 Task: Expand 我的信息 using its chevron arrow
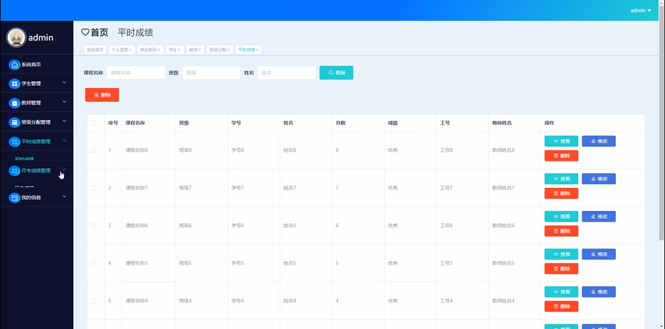tap(64, 197)
